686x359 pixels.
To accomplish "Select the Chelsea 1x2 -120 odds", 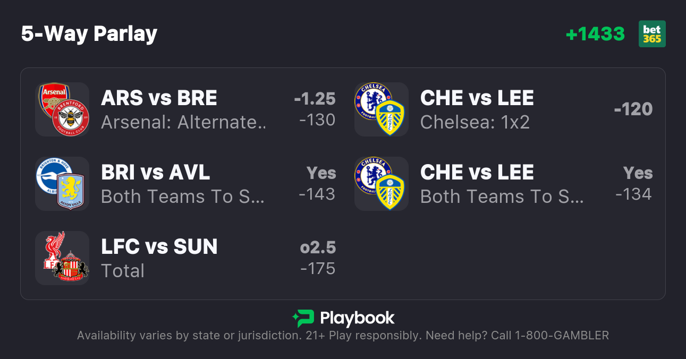I will coord(633,109).
